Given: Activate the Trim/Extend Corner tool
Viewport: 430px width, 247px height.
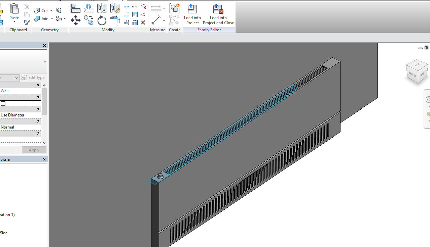Looking at the screenshot, I should [x=115, y=20].
